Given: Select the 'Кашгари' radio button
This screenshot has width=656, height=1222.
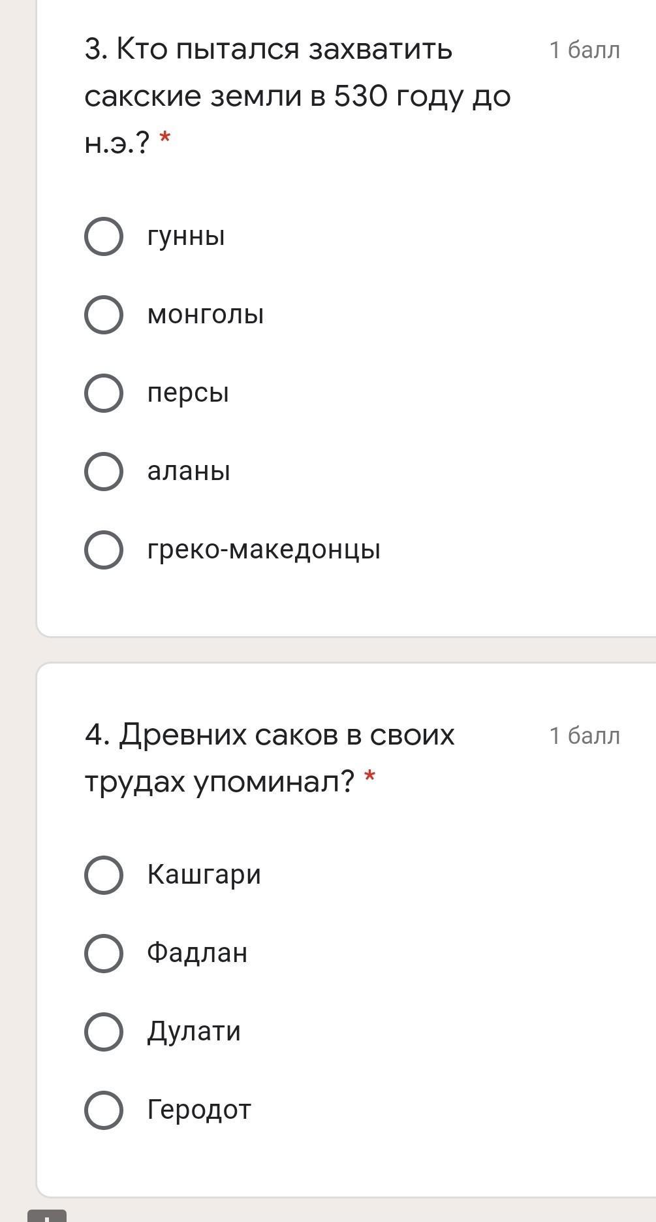Looking at the screenshot, I should [104, 875].
